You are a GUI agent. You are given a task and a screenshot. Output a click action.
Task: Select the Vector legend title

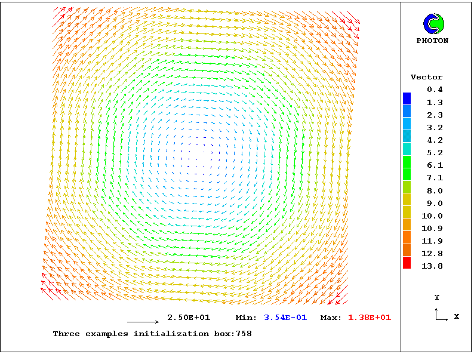[426, 77]
